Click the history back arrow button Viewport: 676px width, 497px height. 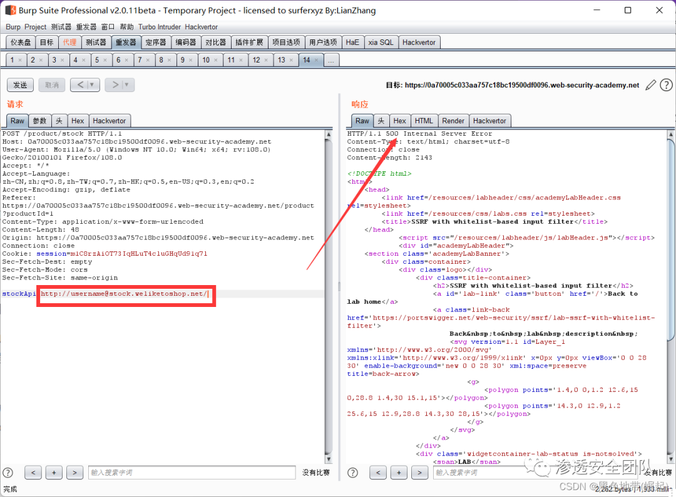click(80, 85)
